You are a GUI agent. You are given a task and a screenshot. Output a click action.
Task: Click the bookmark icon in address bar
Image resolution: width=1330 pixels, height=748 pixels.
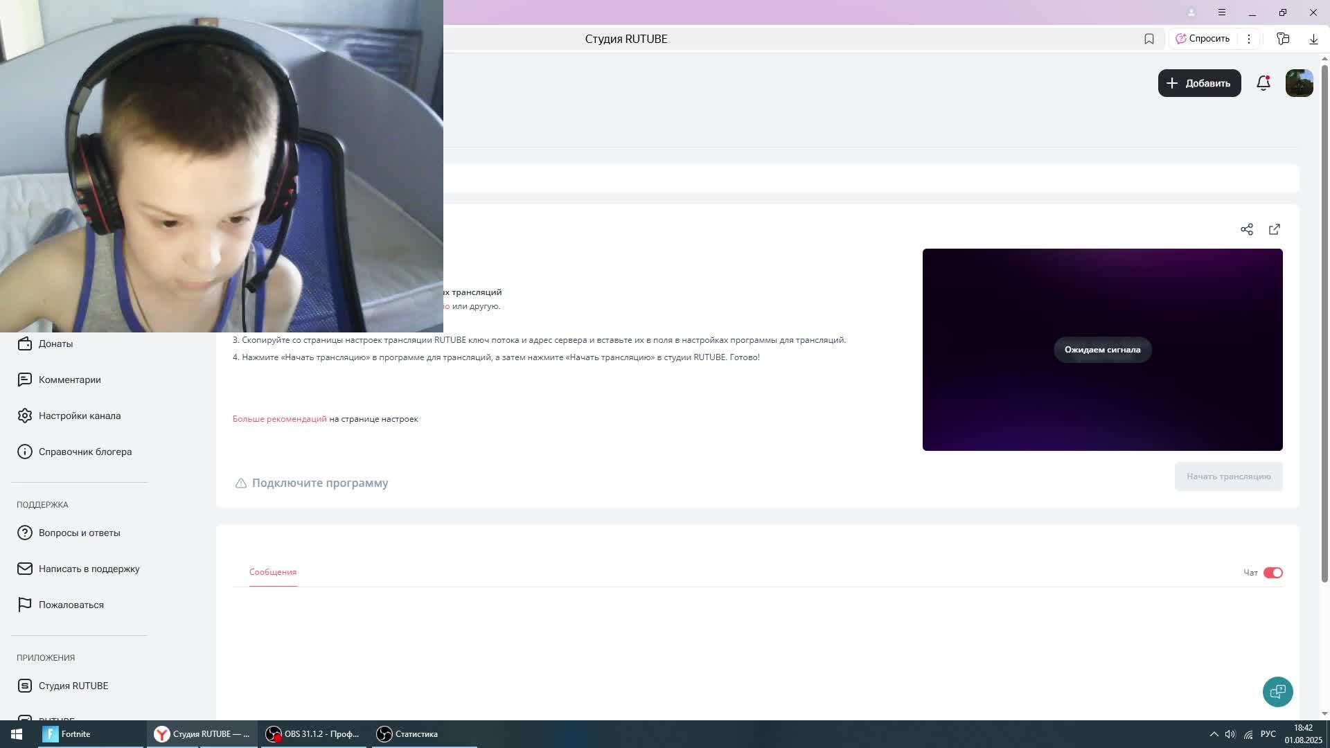[1149, 39]
